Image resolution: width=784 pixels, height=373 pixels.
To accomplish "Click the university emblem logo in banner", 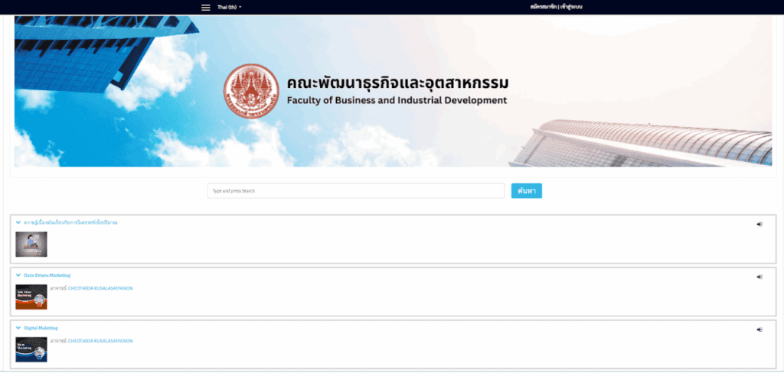I will click(x=251, y=92).
